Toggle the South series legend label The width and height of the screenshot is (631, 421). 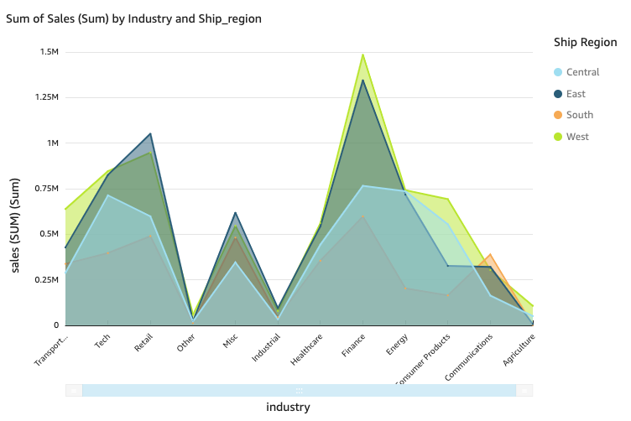click(579, 115)
